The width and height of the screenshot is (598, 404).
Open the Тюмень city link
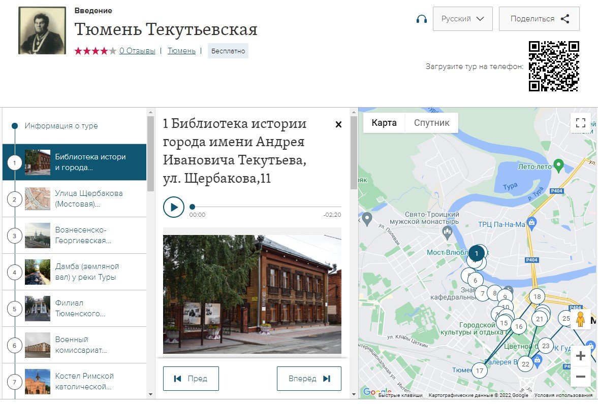[x=181, y=51]
